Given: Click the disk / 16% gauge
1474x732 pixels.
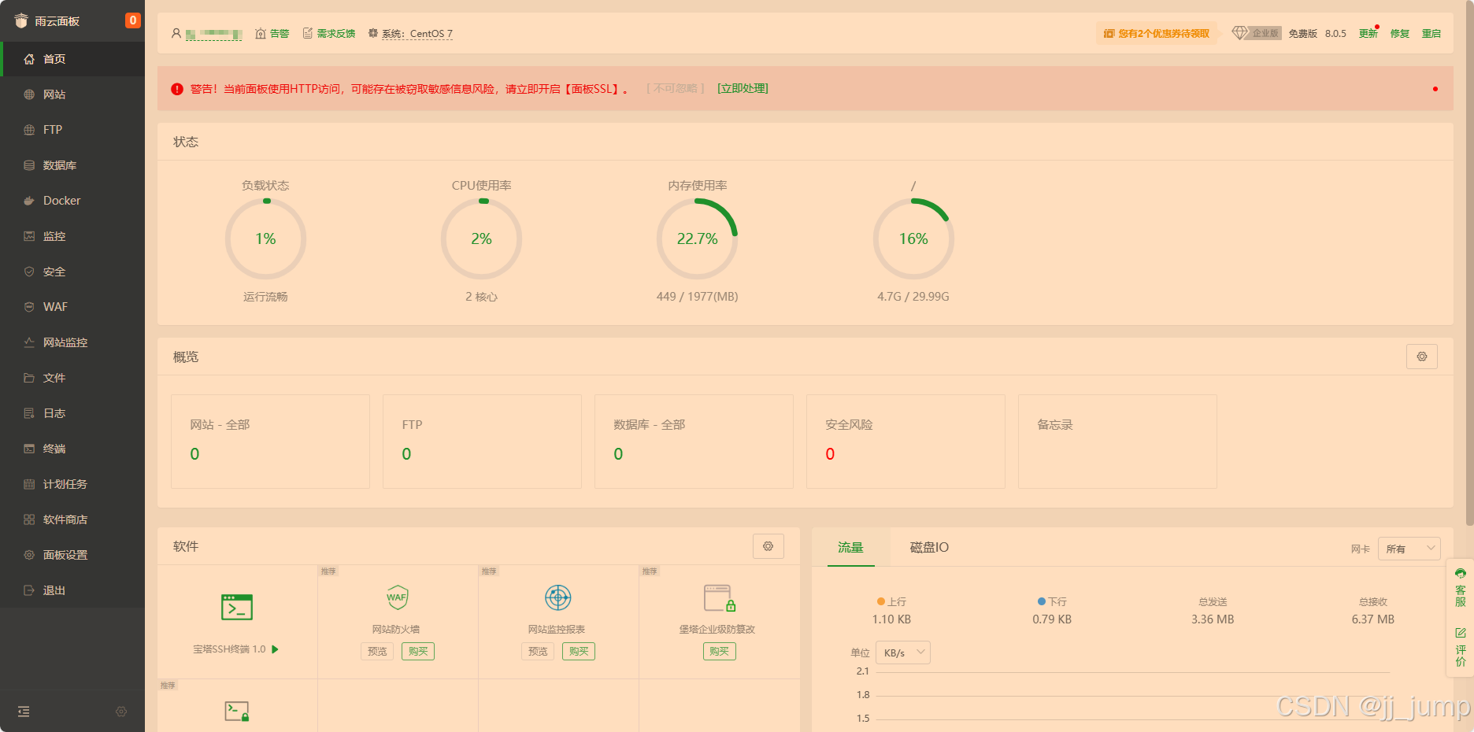Looking at the screenshot, I should [x=913, y=238].
